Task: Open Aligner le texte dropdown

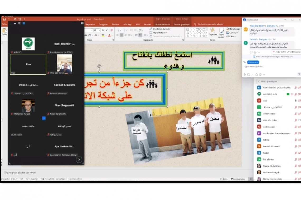Action: coord(158,33)
